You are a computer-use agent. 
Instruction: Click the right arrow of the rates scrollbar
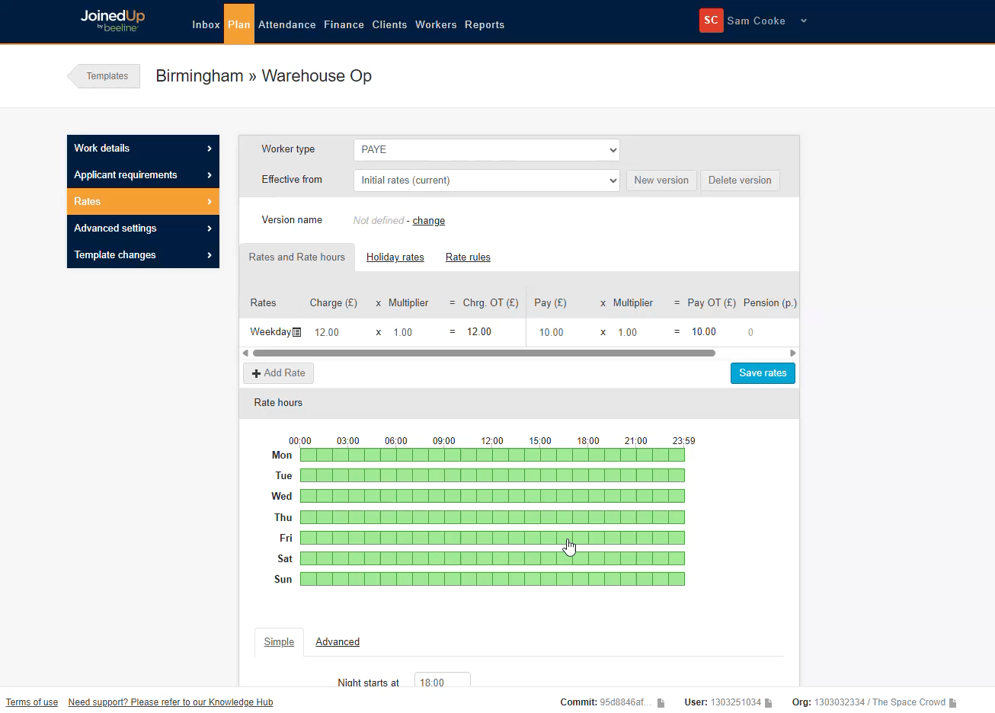pos(792,353)
